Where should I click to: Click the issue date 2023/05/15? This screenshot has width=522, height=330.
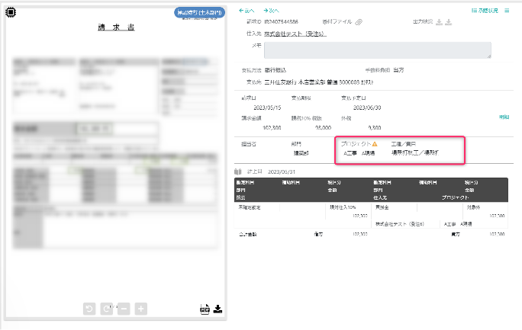click(x=267, y=107)
